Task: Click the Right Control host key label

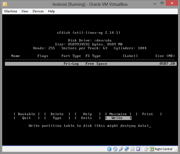Action: (163, 149)
